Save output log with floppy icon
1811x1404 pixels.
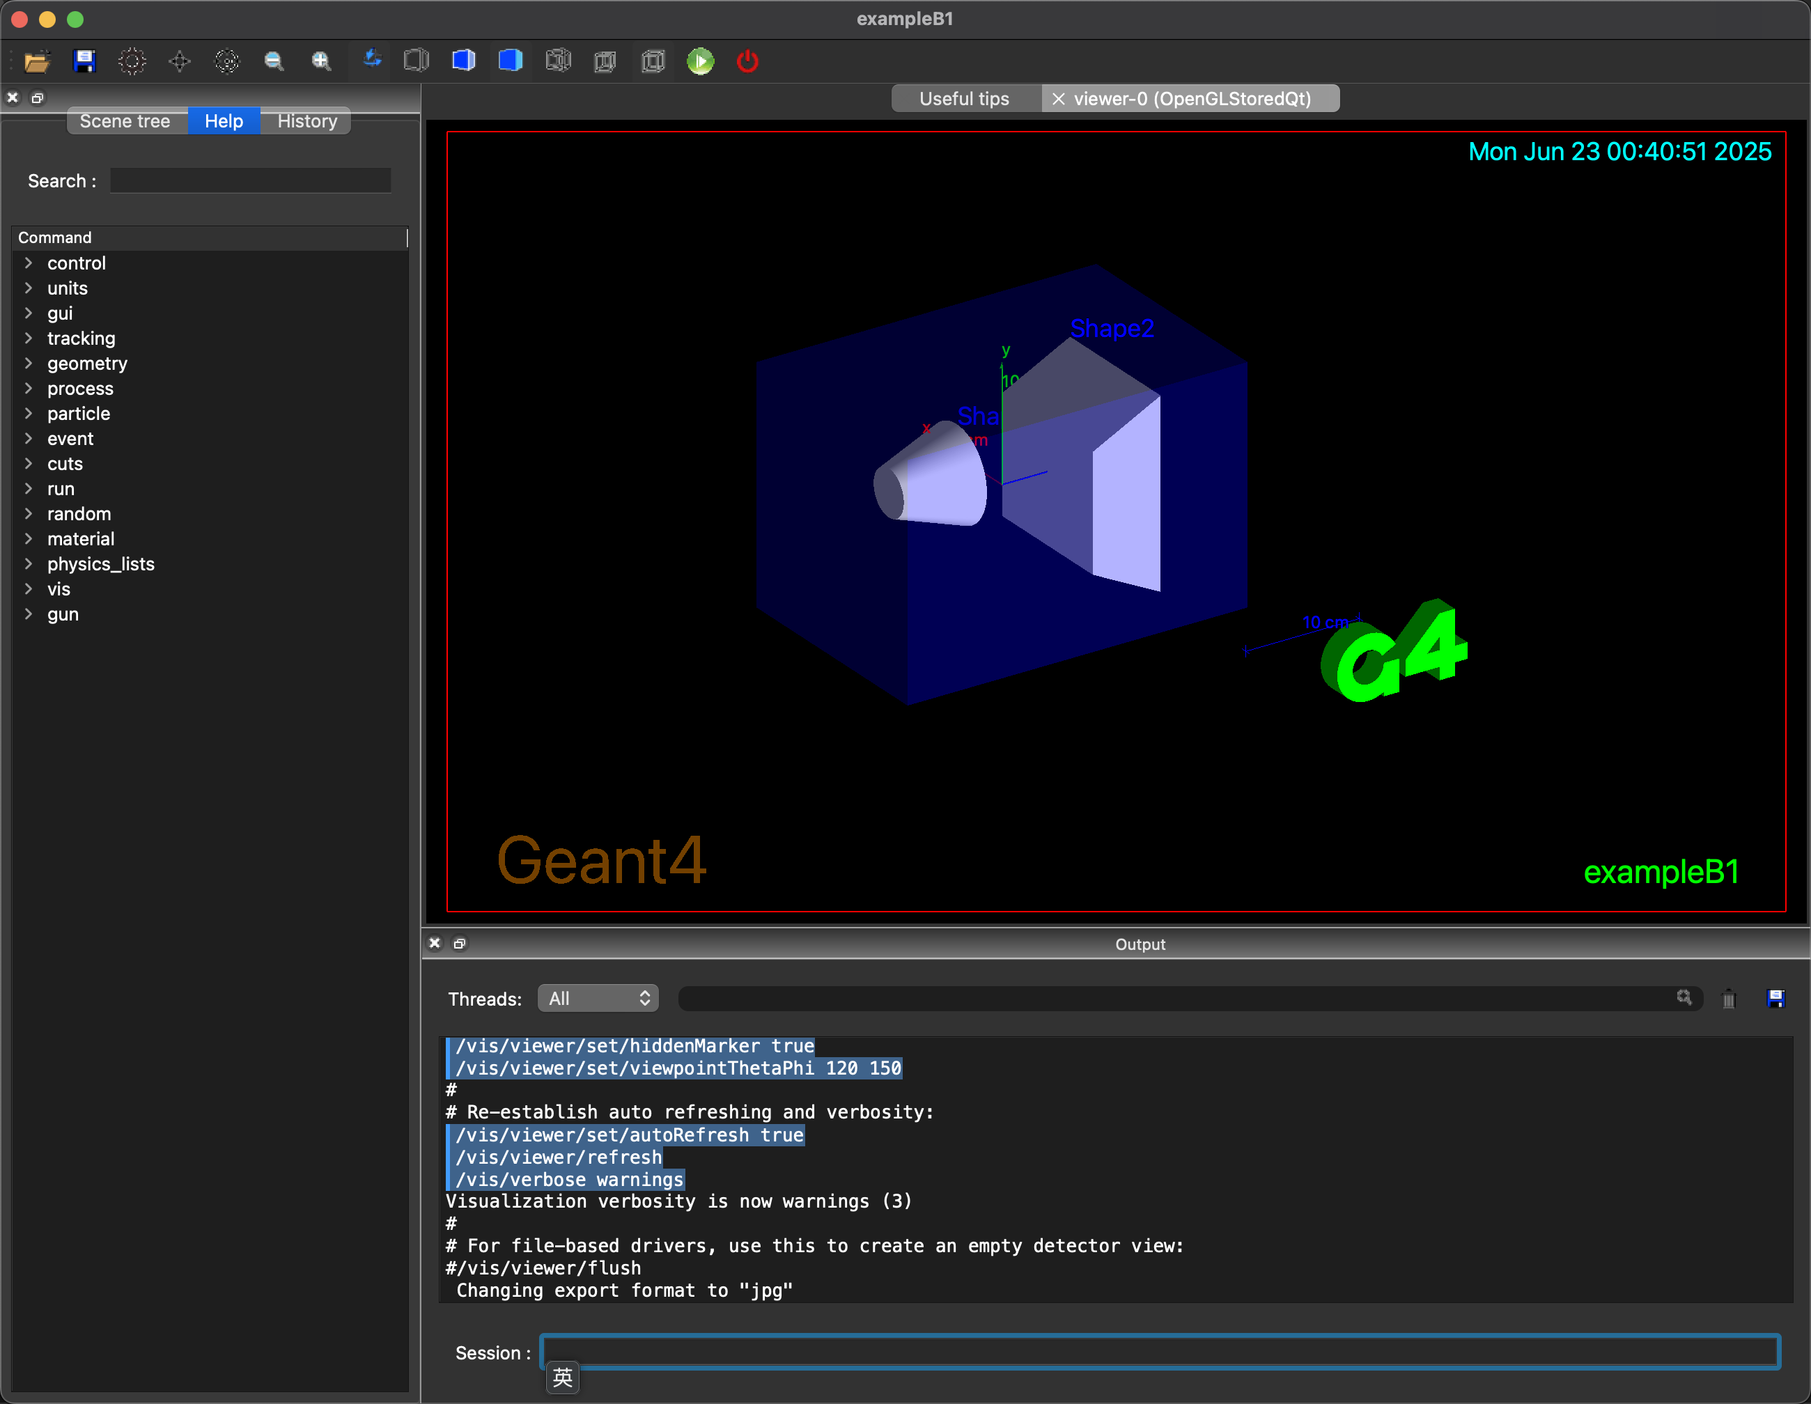[1775, 999]
